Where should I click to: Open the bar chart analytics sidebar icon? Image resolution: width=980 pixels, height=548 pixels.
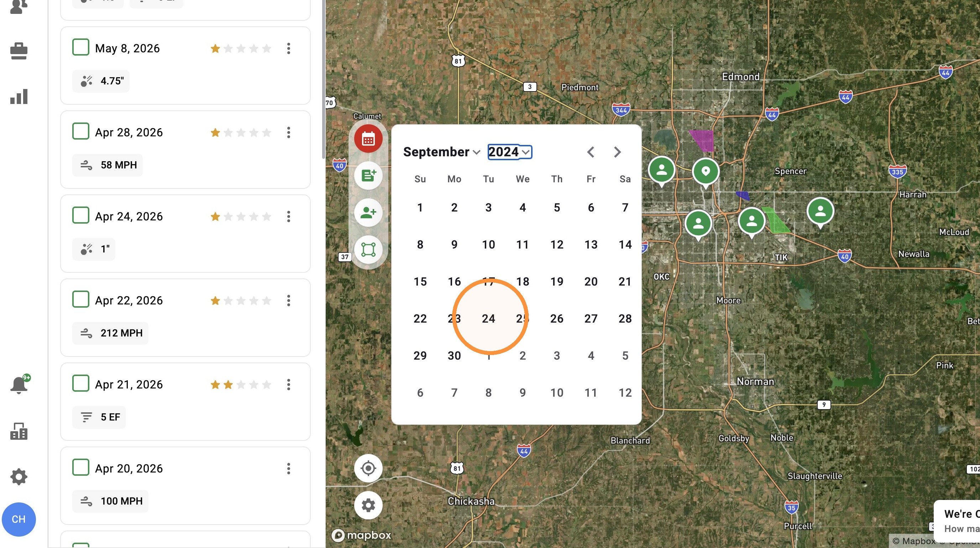point(19,96)
